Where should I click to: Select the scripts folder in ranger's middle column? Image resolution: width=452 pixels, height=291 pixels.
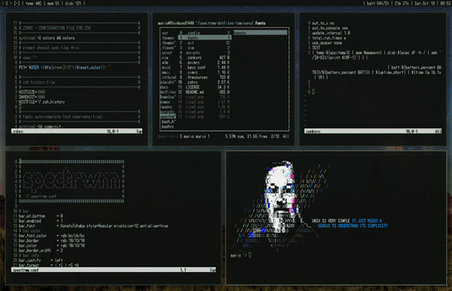[x=205, y=52]
